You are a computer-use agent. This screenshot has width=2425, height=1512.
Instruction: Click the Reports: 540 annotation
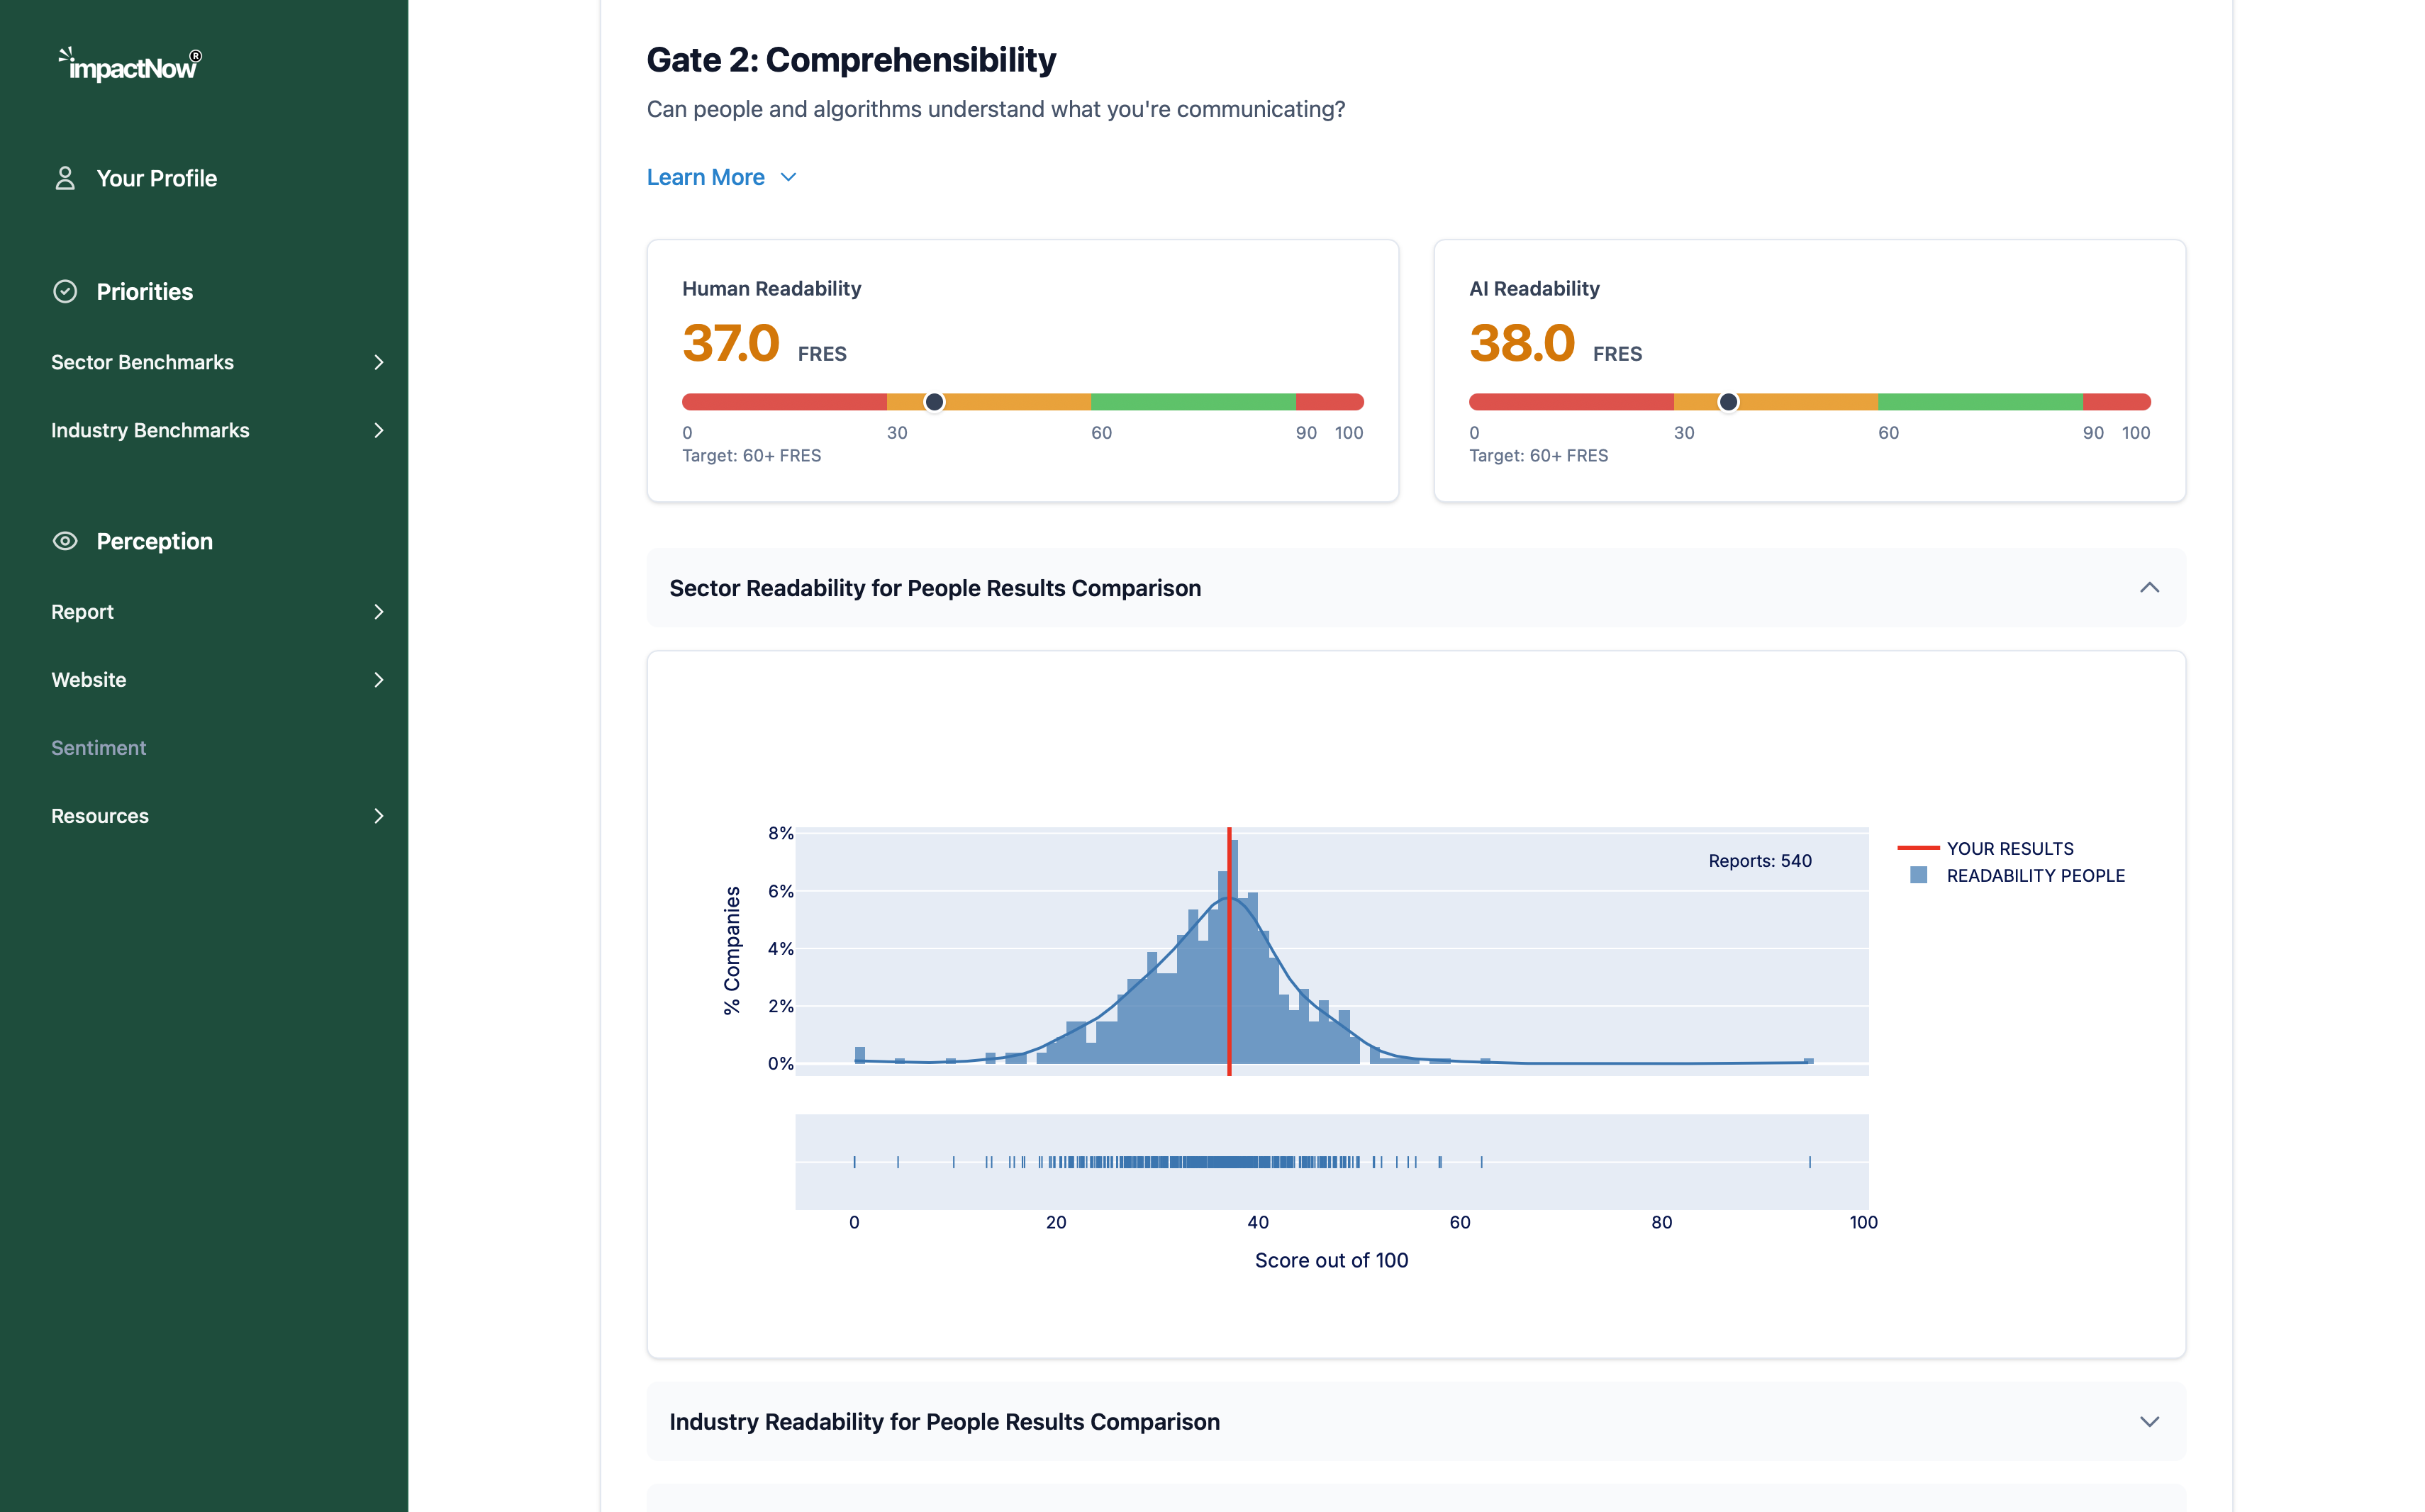click(1760, 861)
